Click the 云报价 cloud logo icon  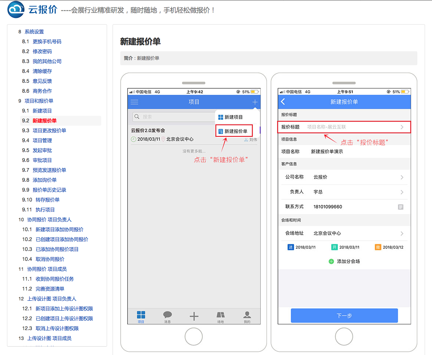16,10
